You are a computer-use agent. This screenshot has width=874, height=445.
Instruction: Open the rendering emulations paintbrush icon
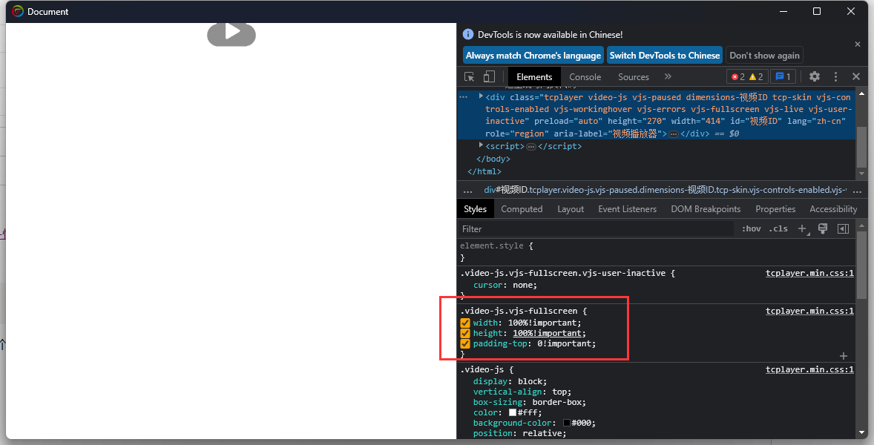point(823,229)
